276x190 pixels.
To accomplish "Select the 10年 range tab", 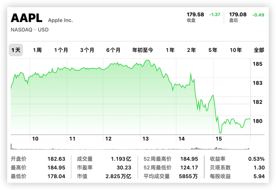I will [x=236, y=50].
